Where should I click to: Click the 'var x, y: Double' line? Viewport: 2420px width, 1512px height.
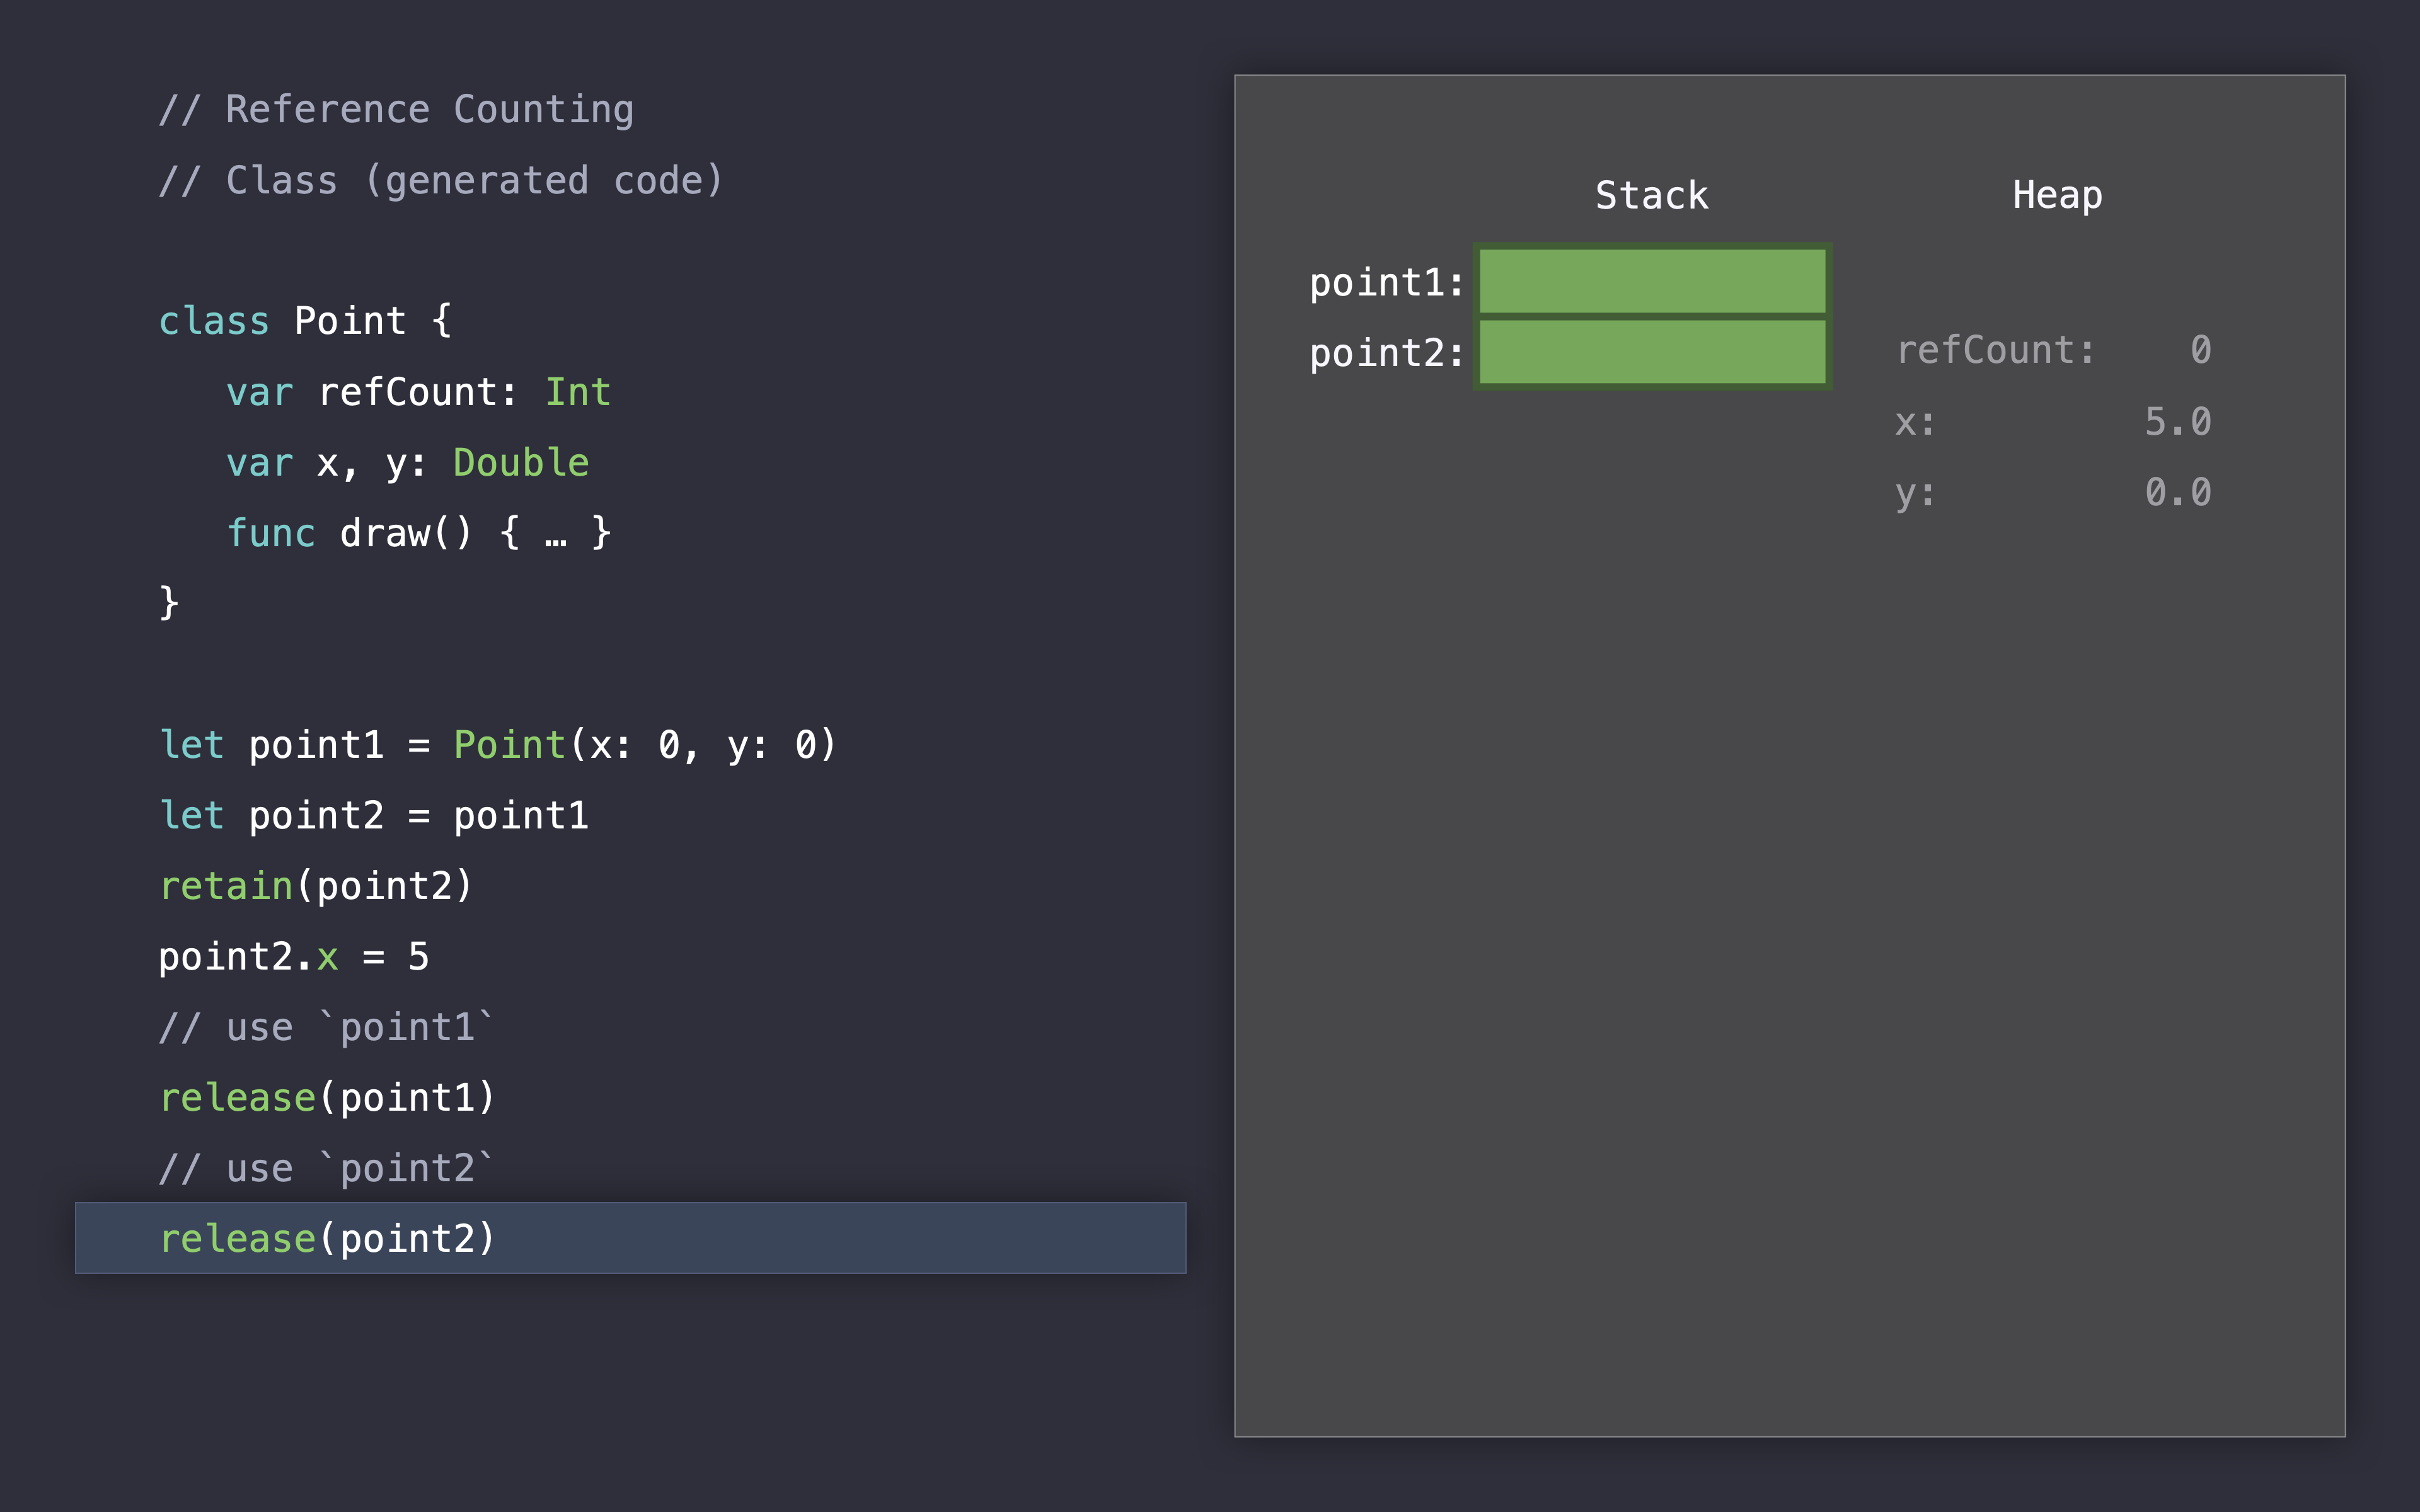[407, 463]
